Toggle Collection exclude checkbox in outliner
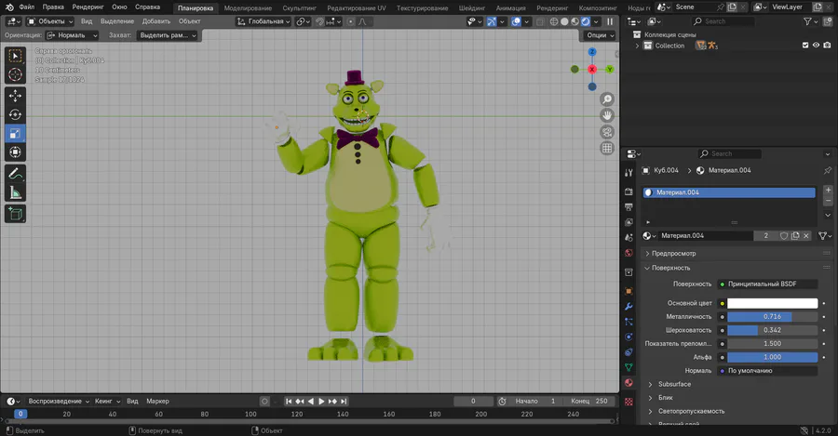This screenshot has height=436, width=838. tap(805, 46)
